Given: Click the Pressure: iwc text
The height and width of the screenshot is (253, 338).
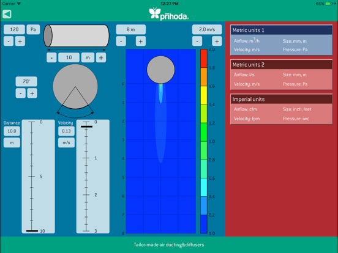Looking at the screenshot, I should [x=296, y=119].
